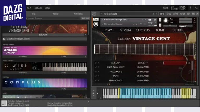Image resolution: width=200 pixels, height=112 pixels.
Task: Click the Claire Avant Instruments button
Action: pyautogui.click(x=23, y=73)
